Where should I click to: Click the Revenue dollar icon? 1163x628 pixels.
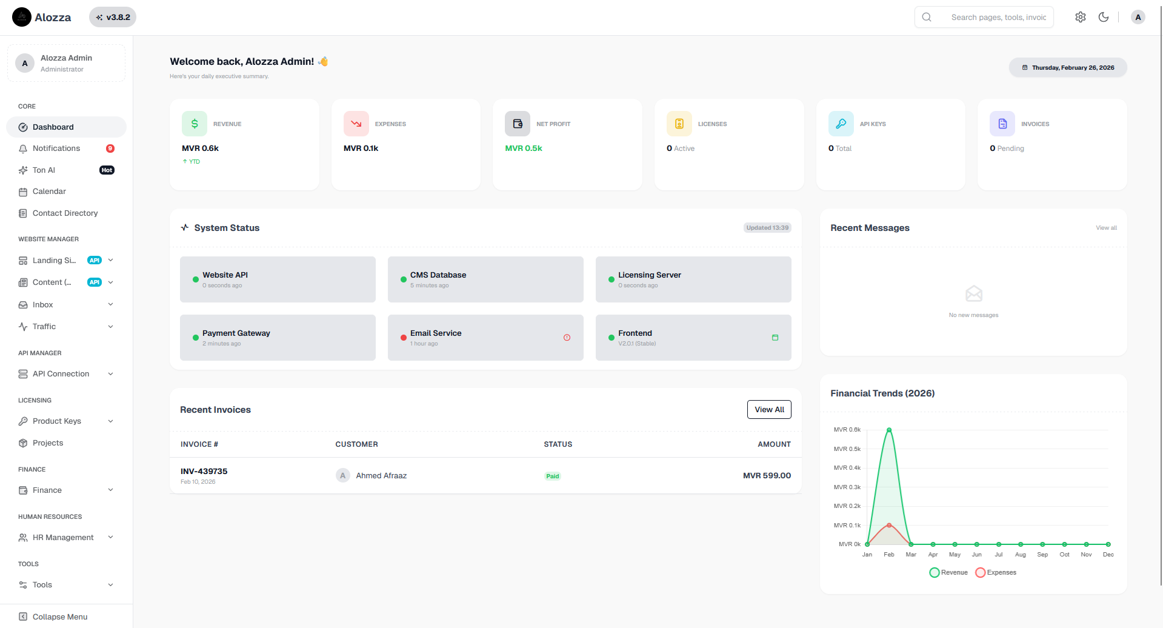pos(195,124)
